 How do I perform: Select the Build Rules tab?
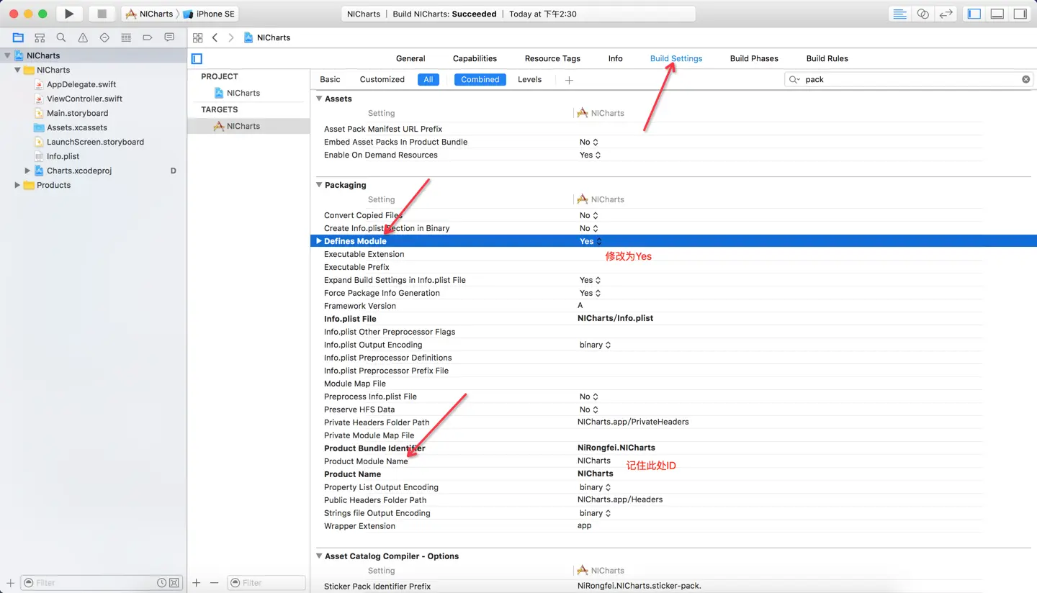tap(827, 58)
